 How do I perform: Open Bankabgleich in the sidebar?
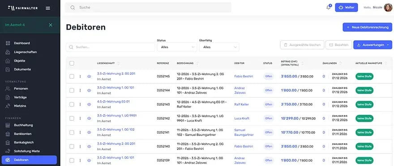pos(24,142)
